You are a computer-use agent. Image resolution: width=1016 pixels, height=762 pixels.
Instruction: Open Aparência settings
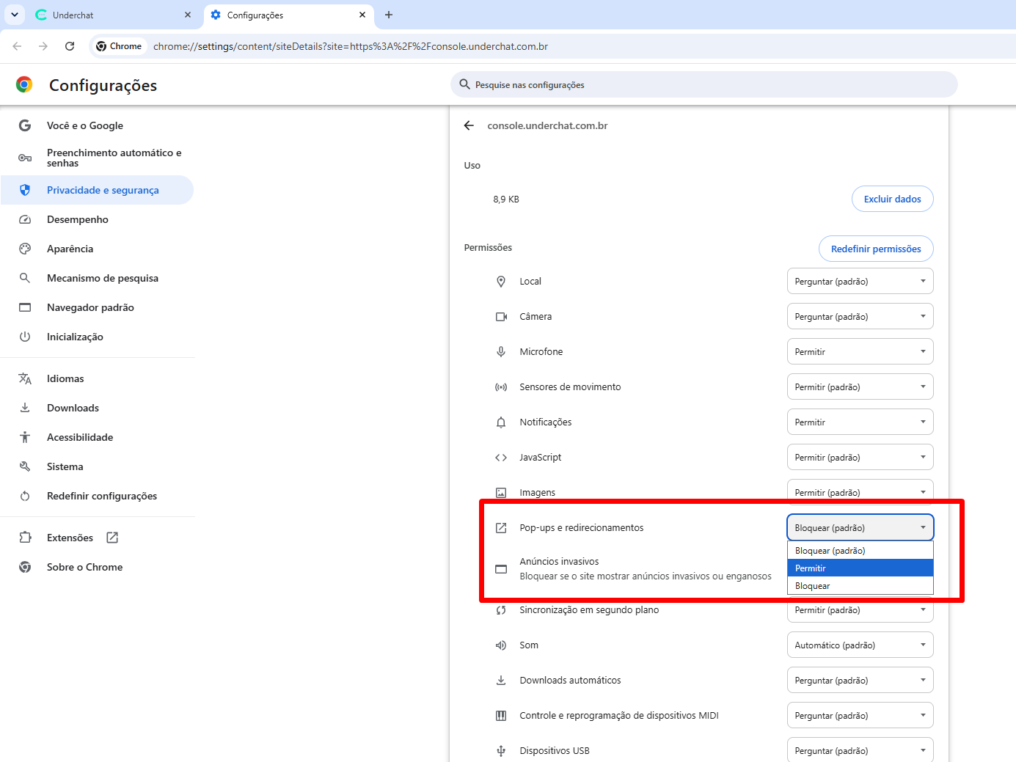[x=97, y=249]
